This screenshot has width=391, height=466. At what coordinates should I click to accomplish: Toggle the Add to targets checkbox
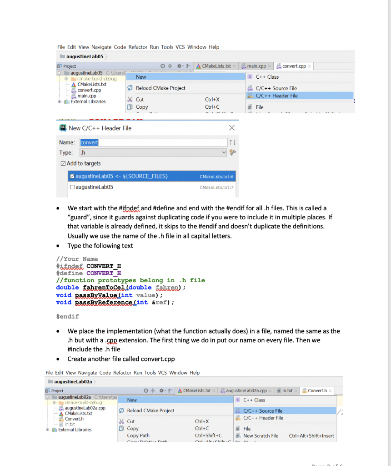click(63, 163)
